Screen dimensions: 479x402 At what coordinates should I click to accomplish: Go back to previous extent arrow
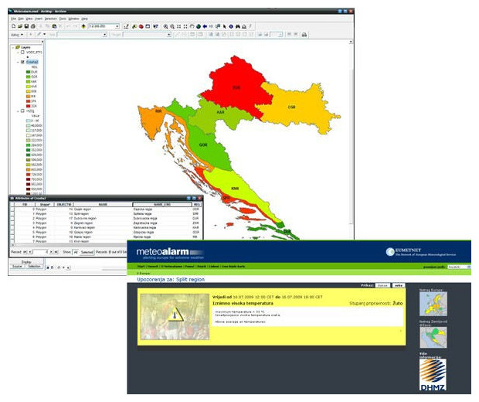pyautogui.click(x=205, y=26)
